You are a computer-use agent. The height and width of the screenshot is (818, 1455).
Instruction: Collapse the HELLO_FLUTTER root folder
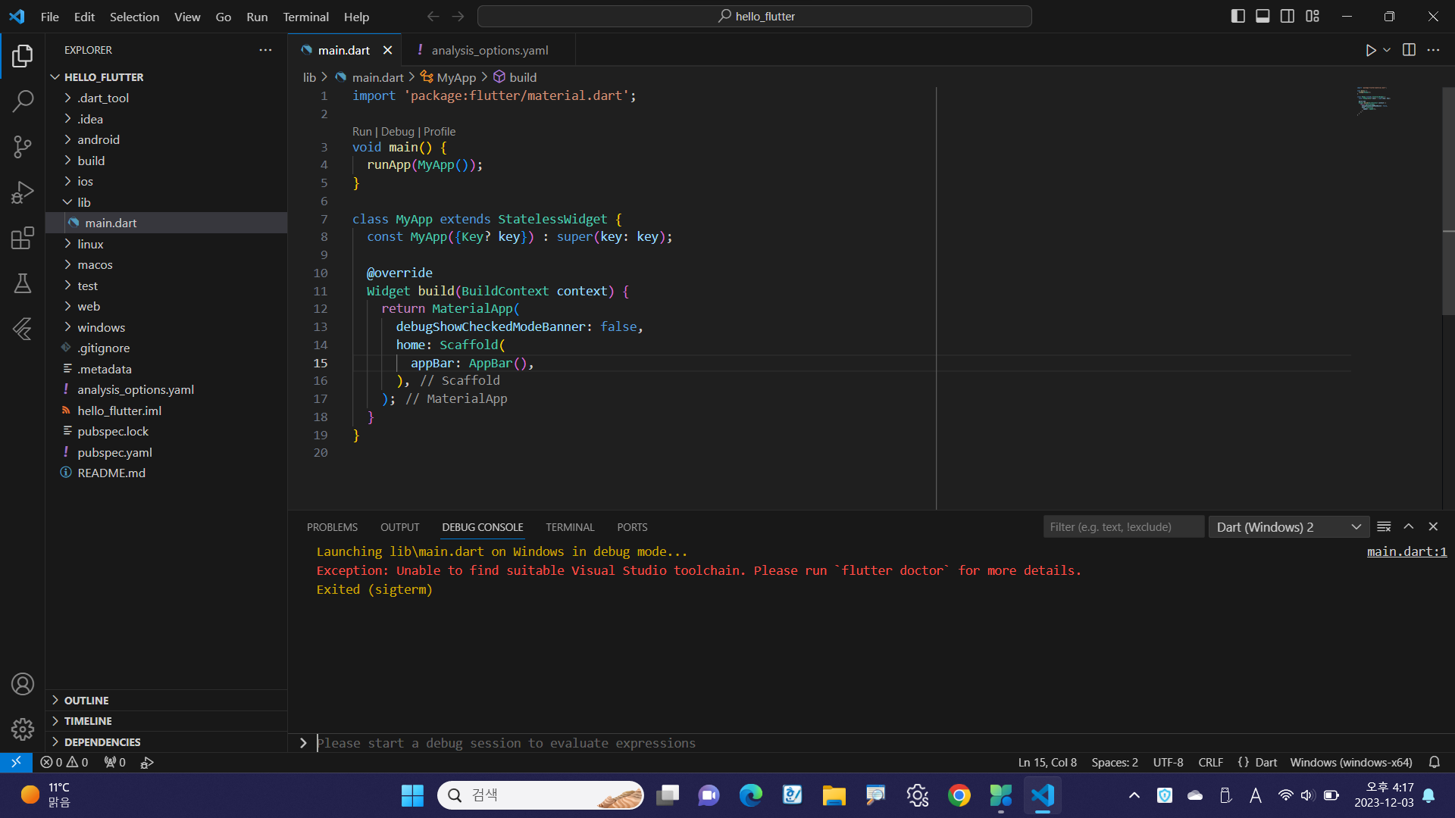167,77
